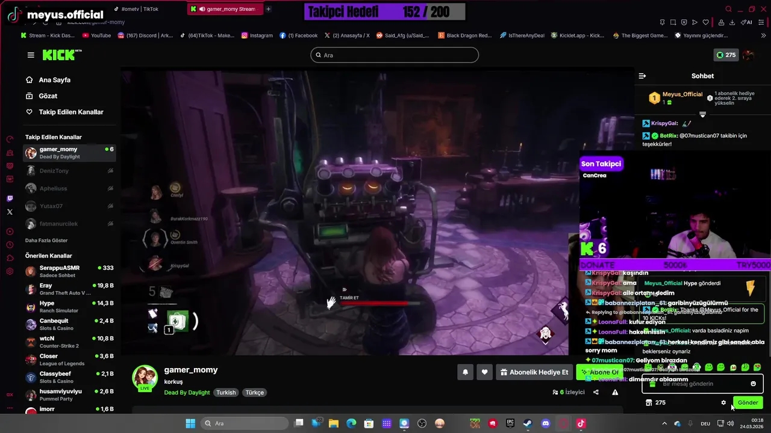This screenshot has height=433, width=771.
Task: Go to Ana Sayfa
Action: tap(54, 80)
